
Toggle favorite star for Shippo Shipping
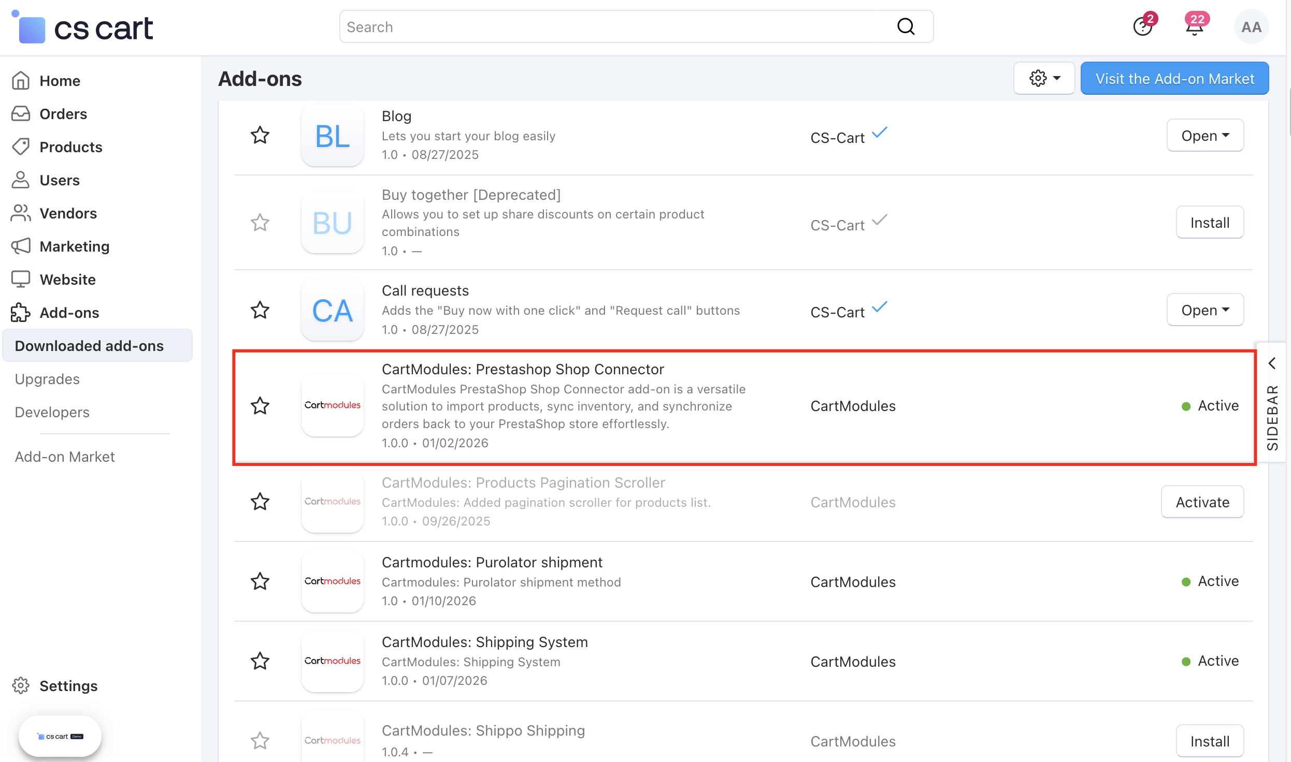click(260, 741)
